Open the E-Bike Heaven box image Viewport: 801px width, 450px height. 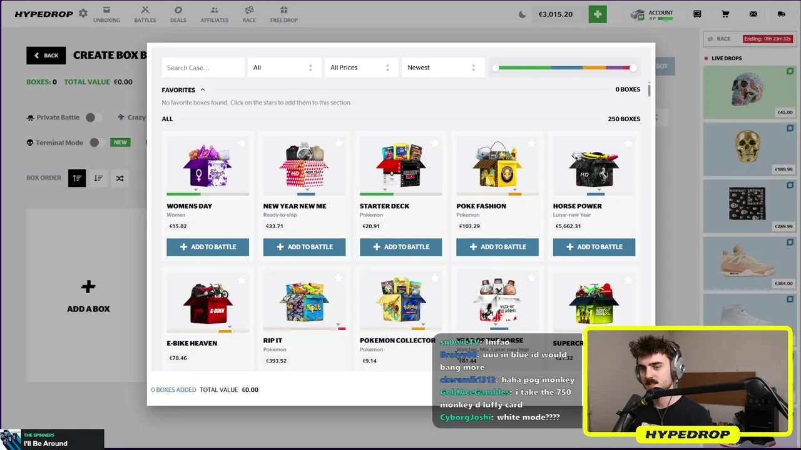coord(208,303)
